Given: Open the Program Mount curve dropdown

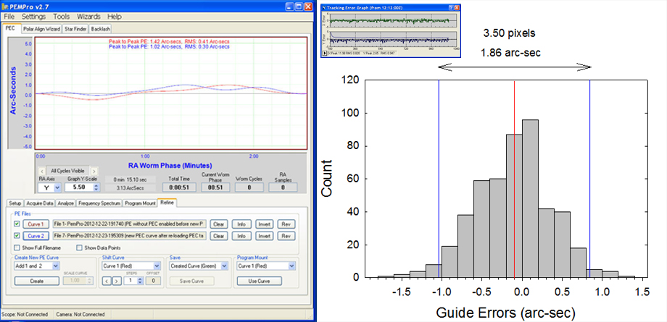Looking at the screenshot, I should pyautogui.click(x=291, y=266).
